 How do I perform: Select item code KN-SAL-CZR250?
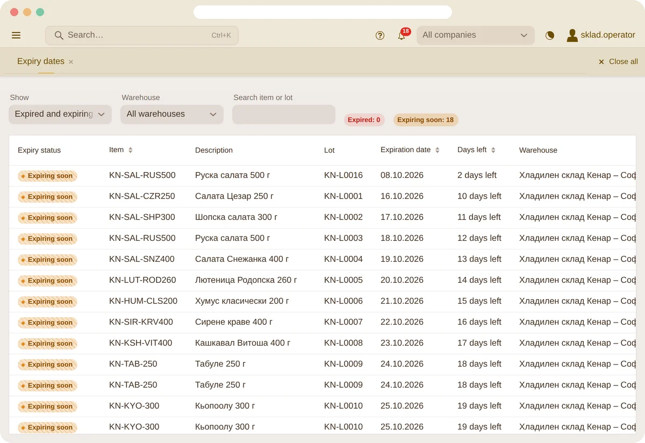tap(142, 196)
